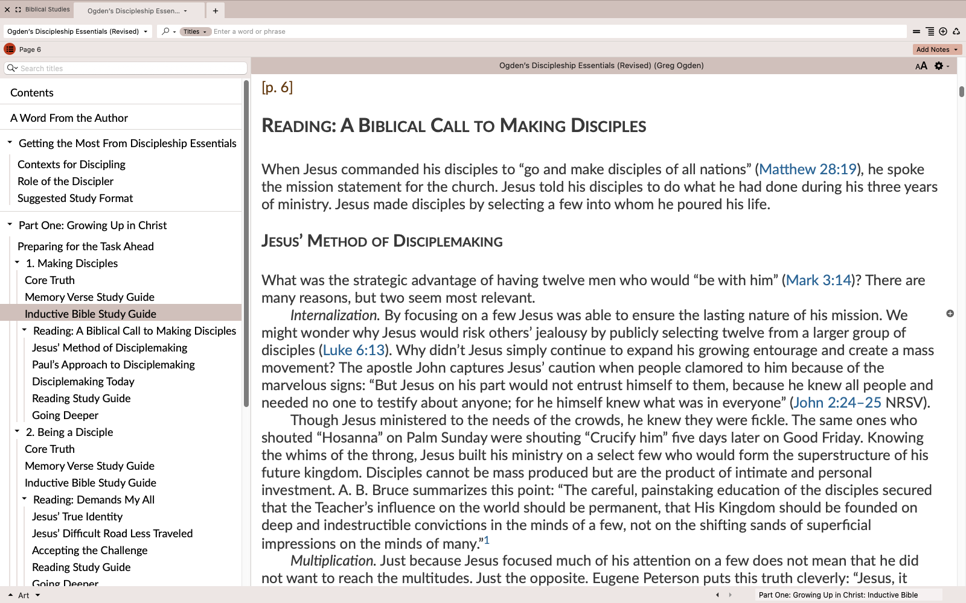The width and height of the screenshot is (966, 603).
Task: Open a new tab with the plus button
Action: click(215, 11)
